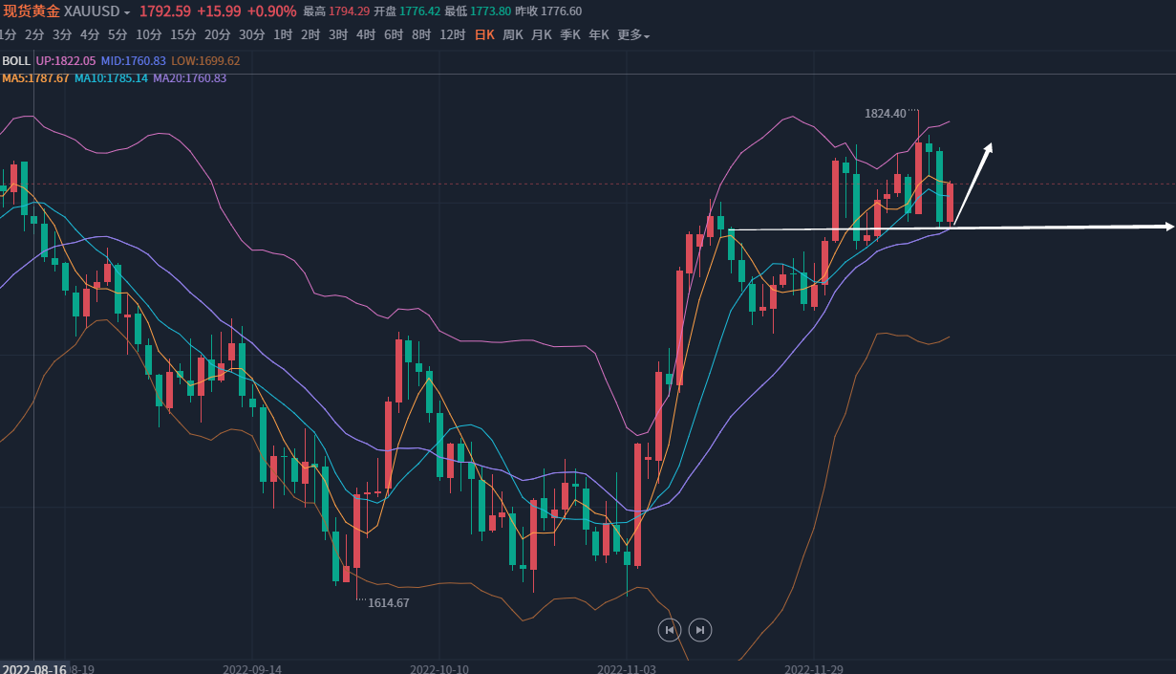Viewport: 1176px width, 674px height.
Task: Click the 1614.67 low price marker
Action: coord(389,603)
